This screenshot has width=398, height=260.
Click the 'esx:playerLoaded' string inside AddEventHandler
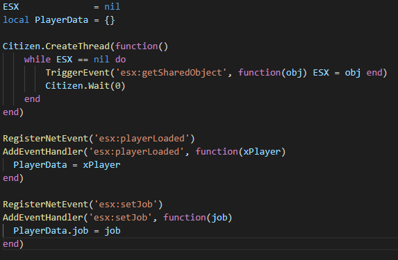click(136, 152)
